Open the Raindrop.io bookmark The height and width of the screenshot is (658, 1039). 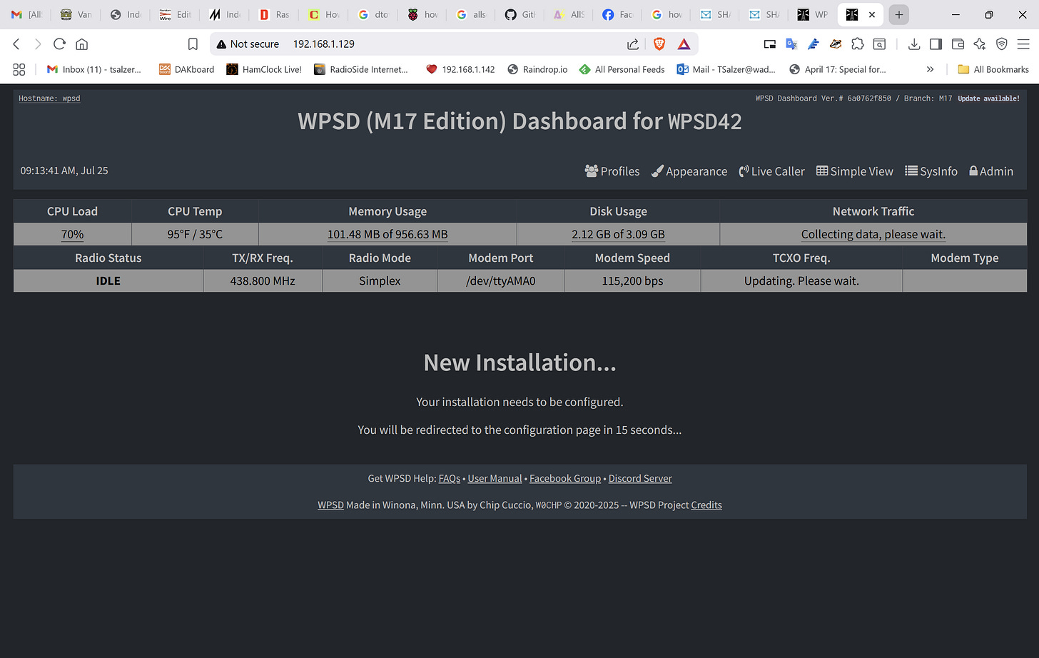pos(537,69)
